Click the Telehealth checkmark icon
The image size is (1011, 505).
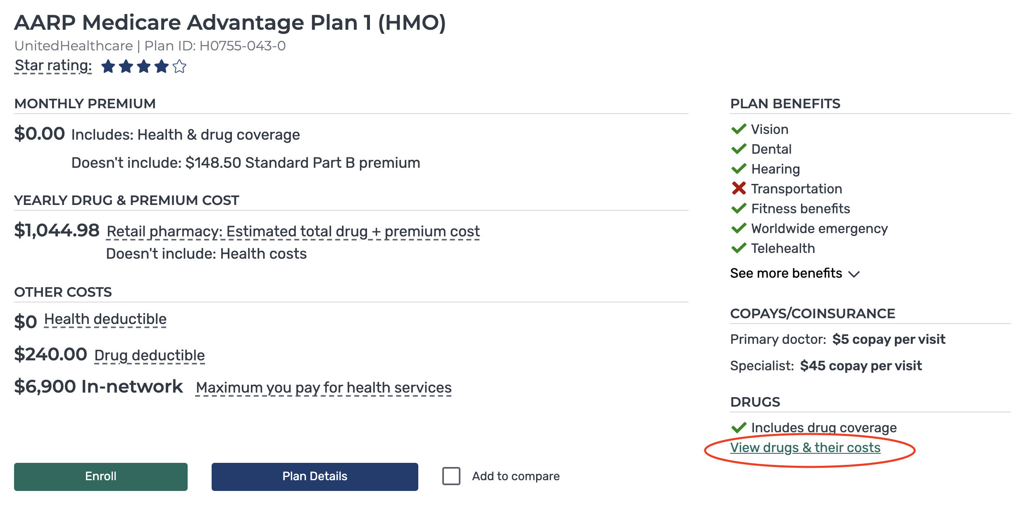pyautogui.click(x=739, y=248)
